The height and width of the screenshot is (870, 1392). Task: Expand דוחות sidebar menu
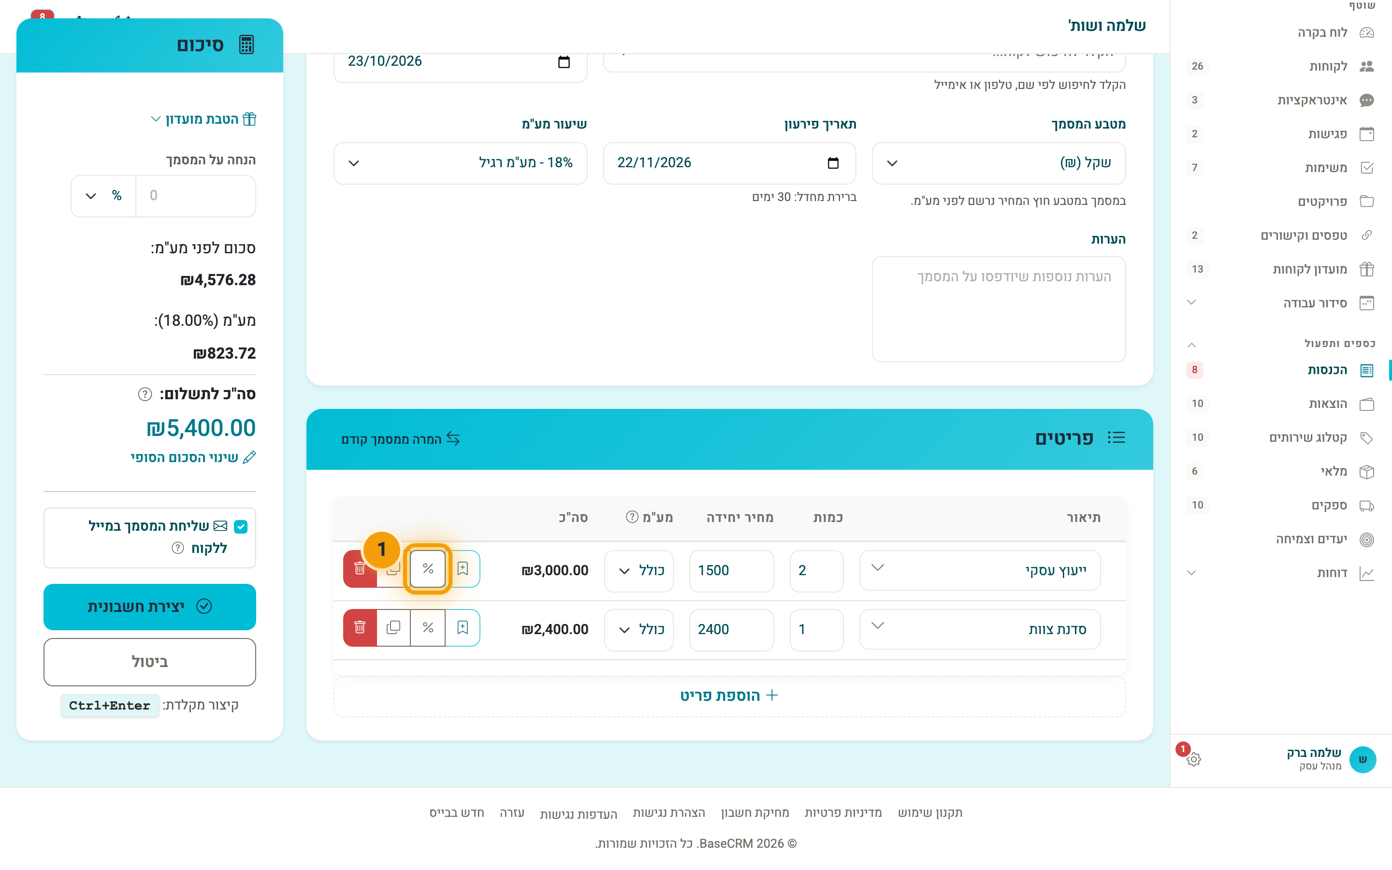[1280, 573]
